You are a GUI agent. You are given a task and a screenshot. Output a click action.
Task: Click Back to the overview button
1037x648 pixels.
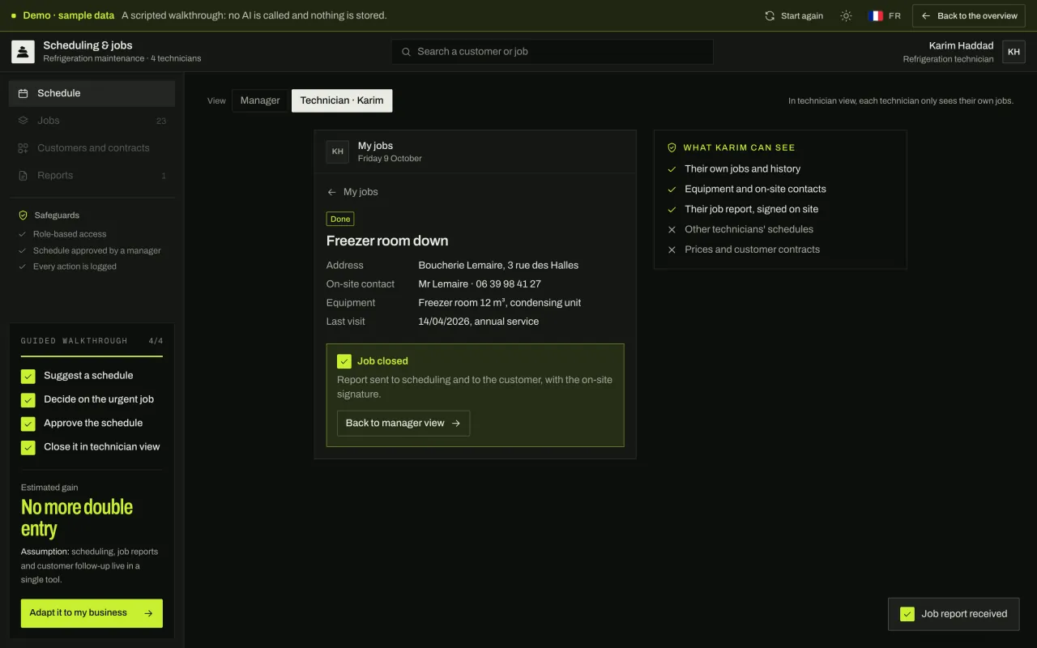pos(969,15)
